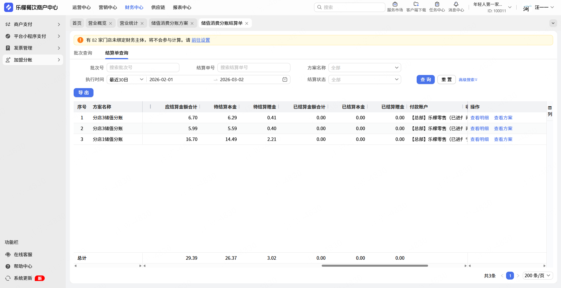
Task: Open the 最近30日 time range selector
Action: tap(126, 80)
